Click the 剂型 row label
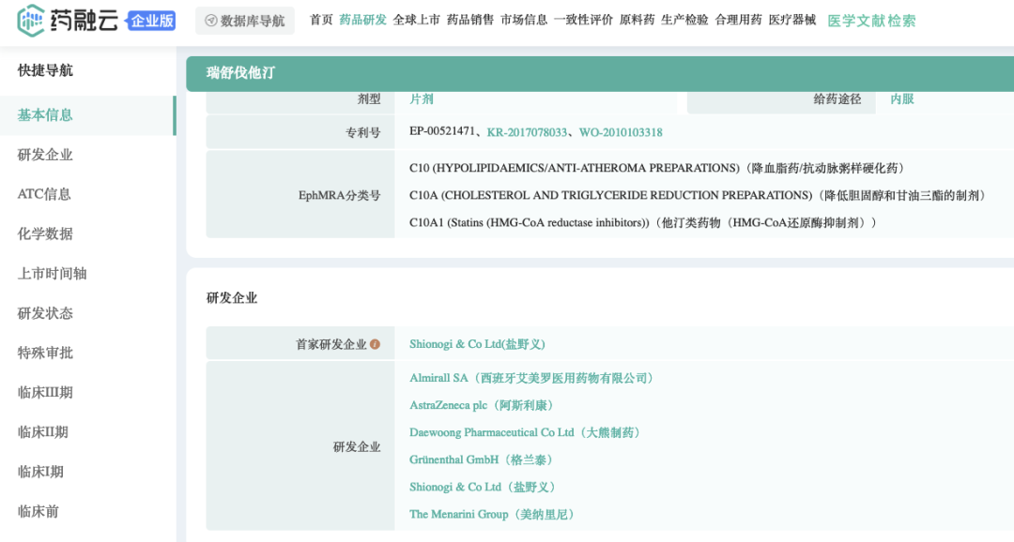This screenshot has width=1014, height=542. [369, 98]
